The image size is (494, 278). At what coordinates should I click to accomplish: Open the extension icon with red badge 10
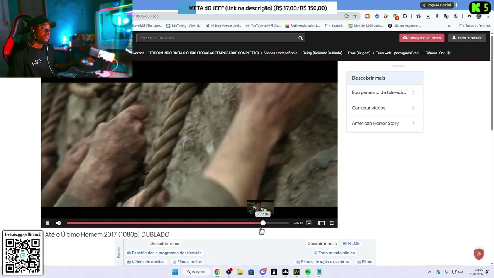(396, 17)
